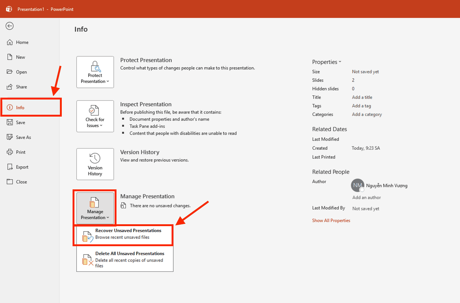This screenshot has height=303, width=460.
Task: Click the Info circle icon
Action: (10, 108)
